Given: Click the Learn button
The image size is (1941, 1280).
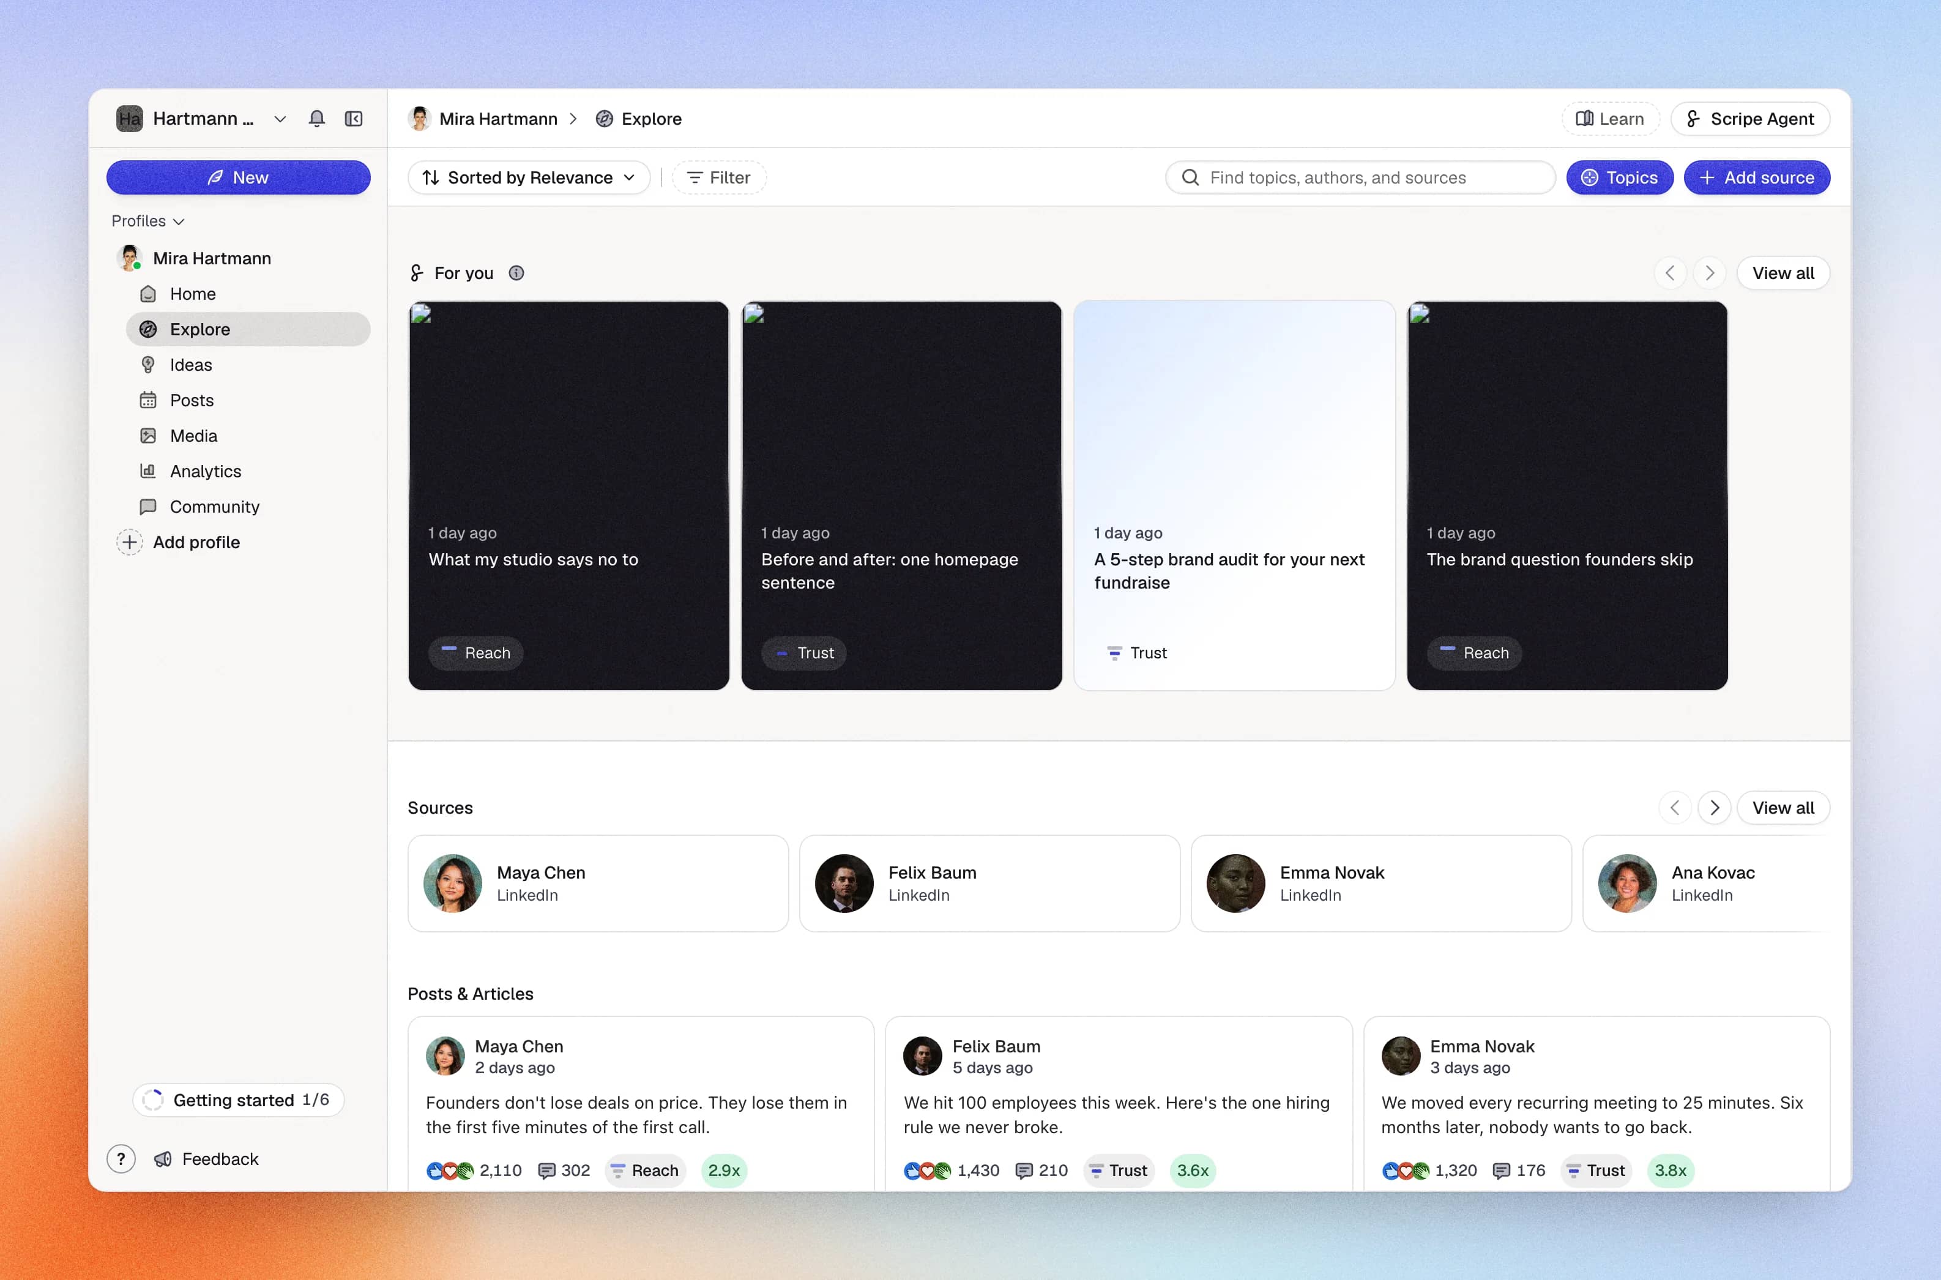Looking at the screenshot, I should (1611, 119).
